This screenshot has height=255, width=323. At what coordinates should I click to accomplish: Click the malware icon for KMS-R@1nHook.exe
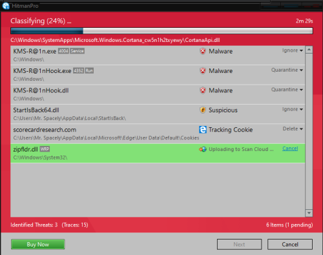[x=203, y=71]
